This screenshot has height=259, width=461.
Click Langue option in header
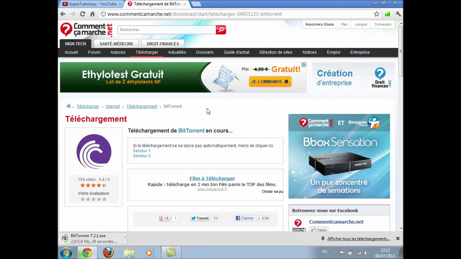(361, 24)
